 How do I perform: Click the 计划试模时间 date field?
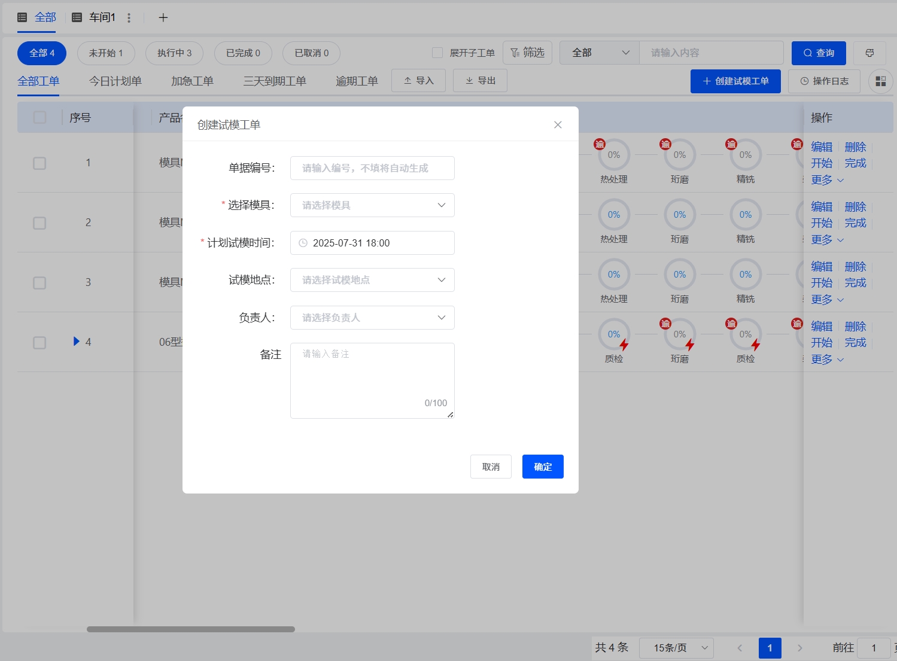tap(372, 243)
